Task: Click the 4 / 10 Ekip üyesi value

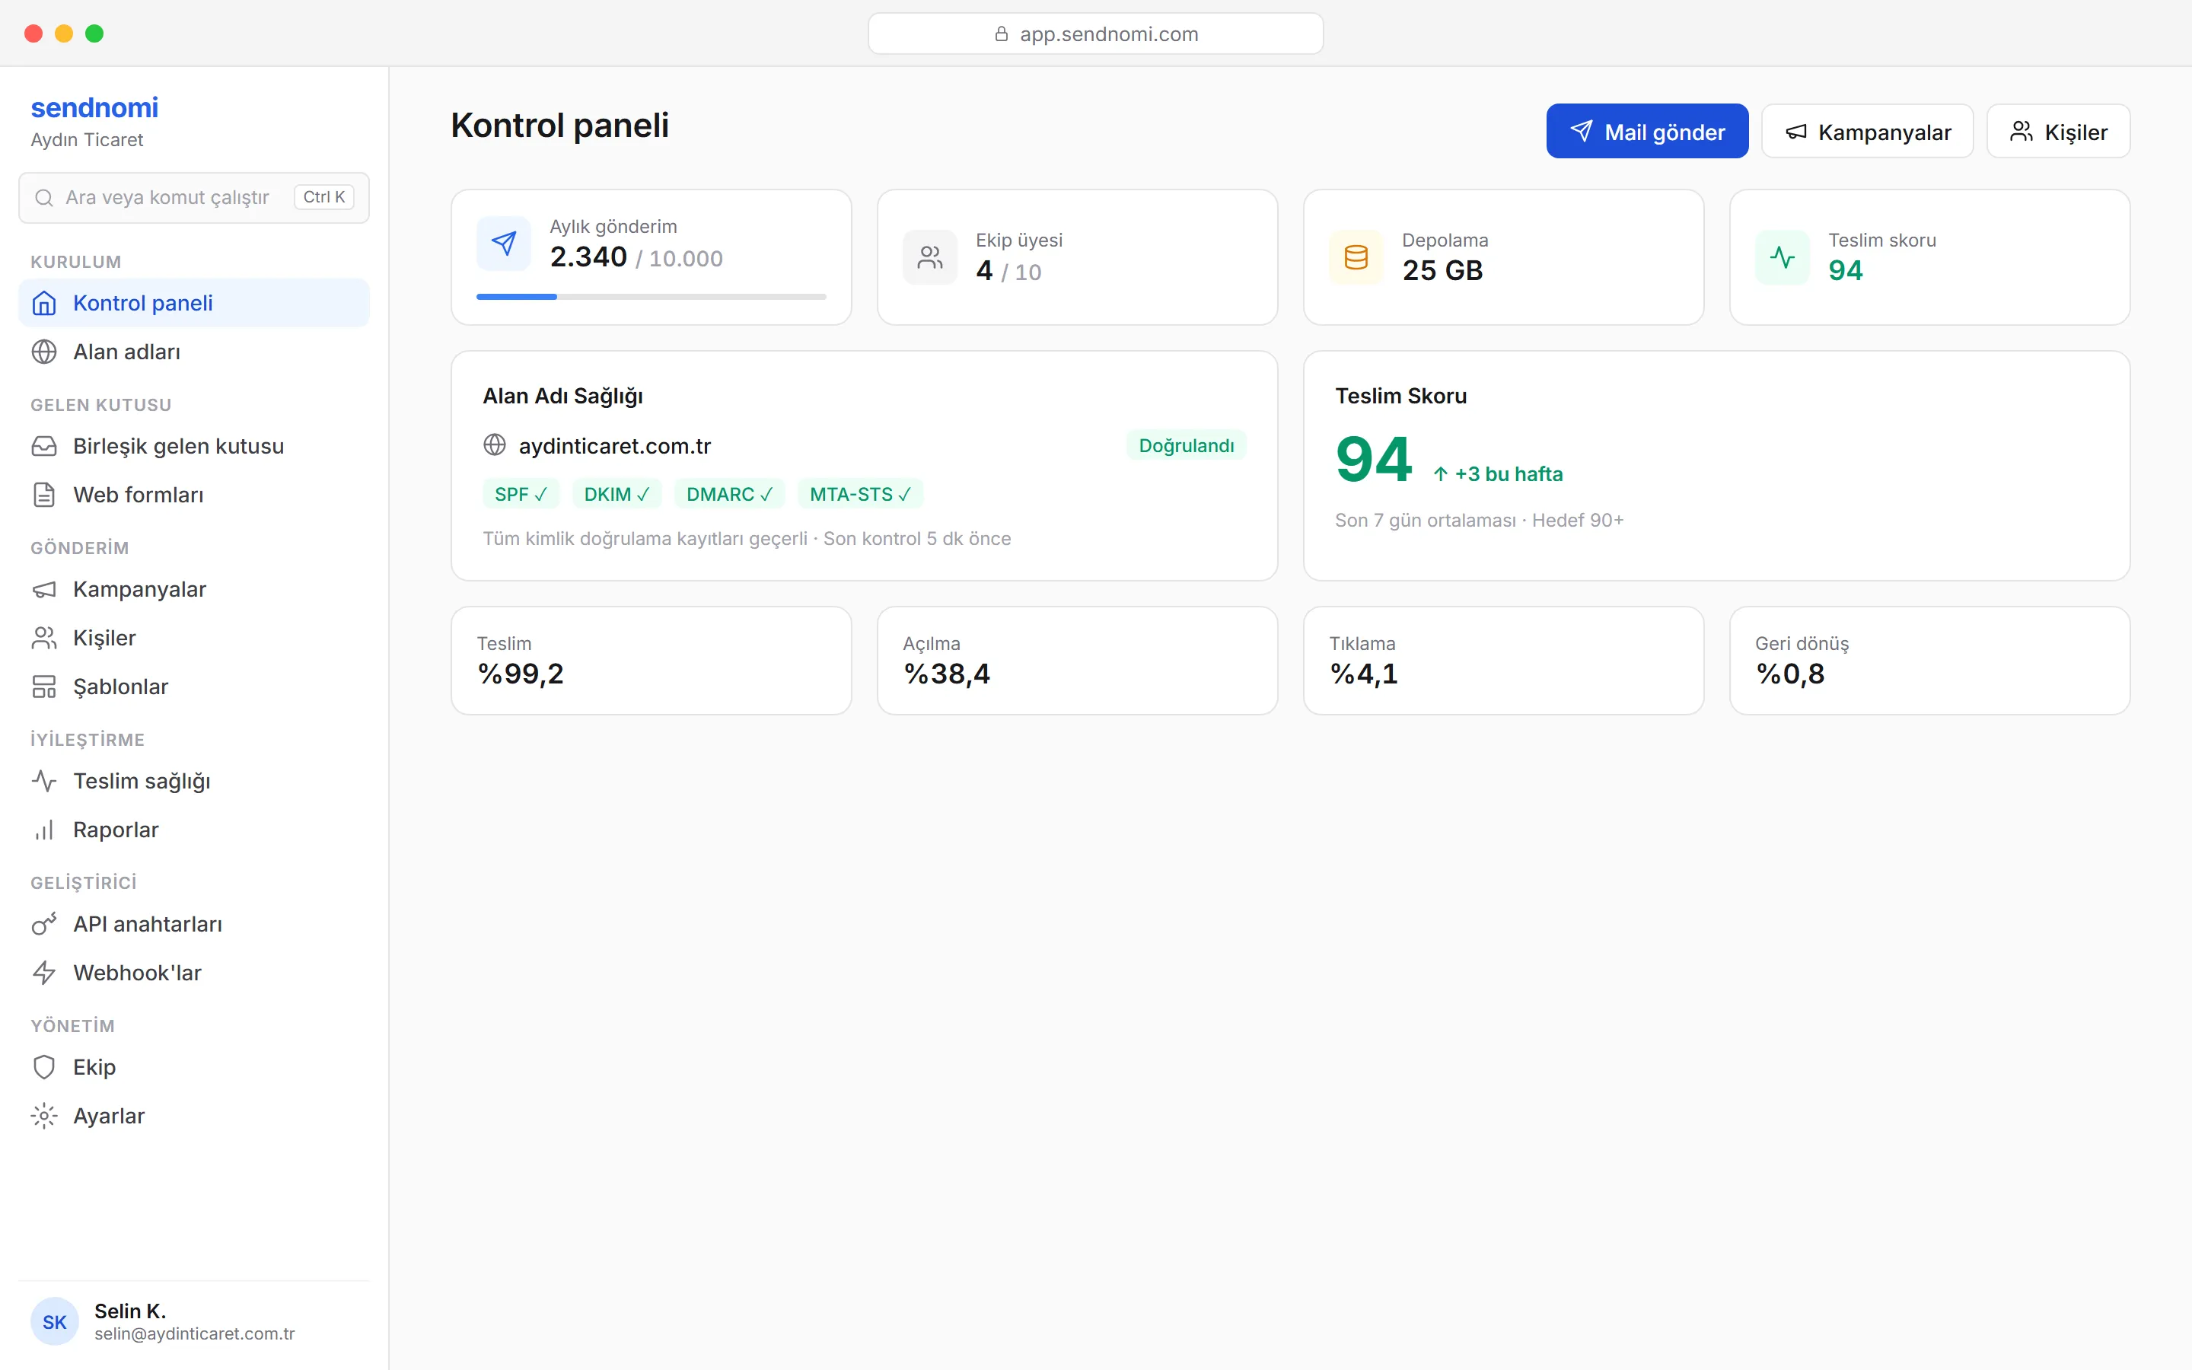Action: (x=1008, y=271)
